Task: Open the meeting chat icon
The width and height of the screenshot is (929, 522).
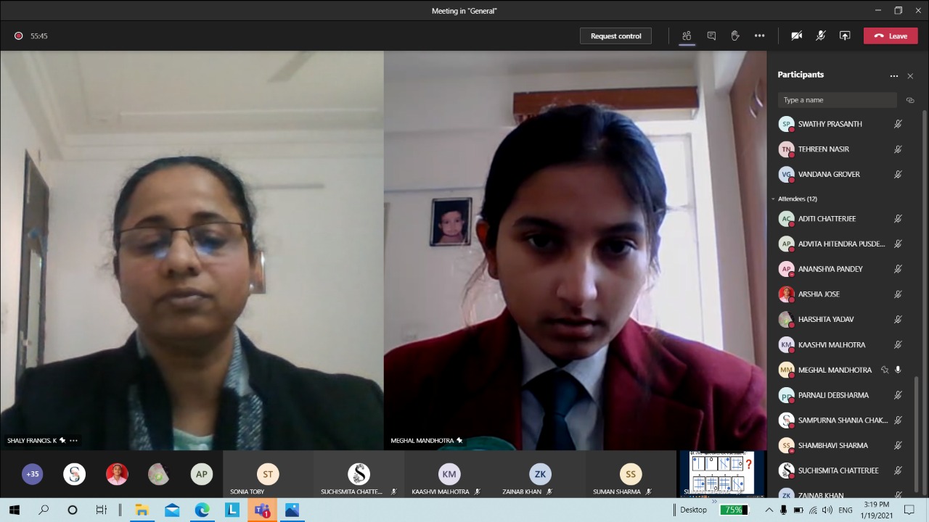Action: (711, 36)
